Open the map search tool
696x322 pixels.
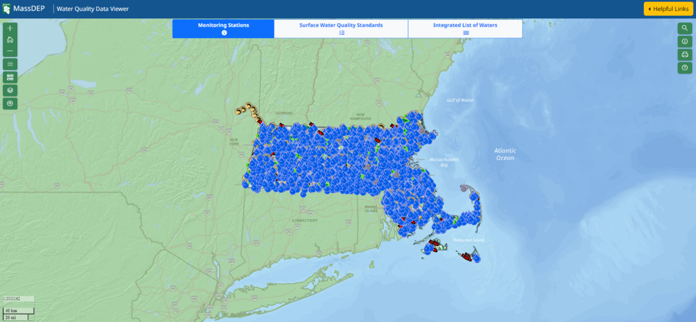pyautogui.click(x=684, y=28)
